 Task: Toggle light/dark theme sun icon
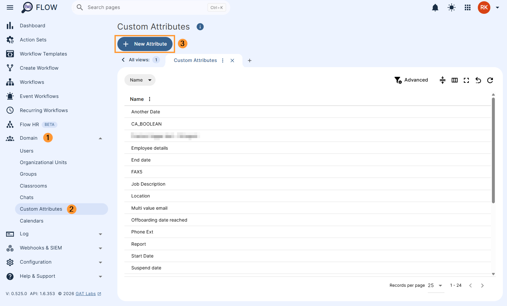452,7
